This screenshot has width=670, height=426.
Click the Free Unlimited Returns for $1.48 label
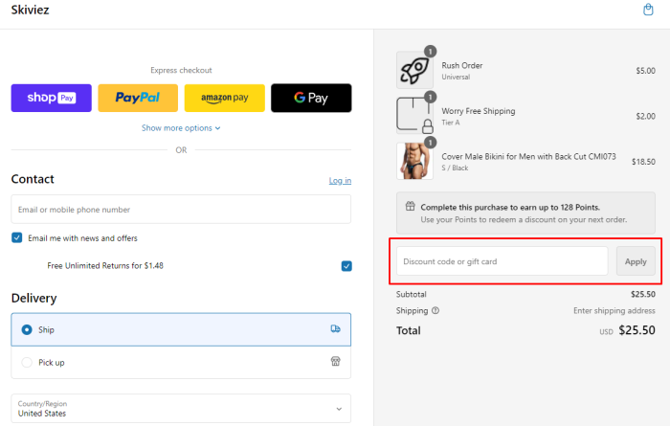(105, 266)
